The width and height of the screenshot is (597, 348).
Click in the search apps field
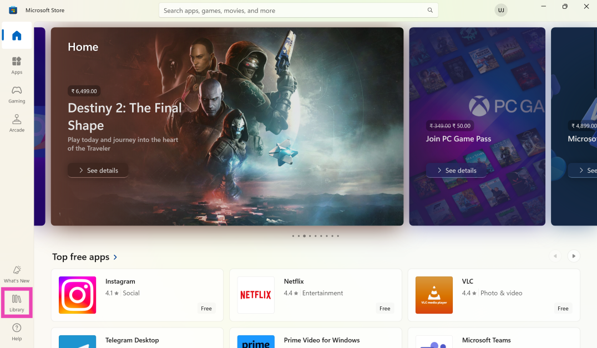pyautogui.click(x=298, y=11)
